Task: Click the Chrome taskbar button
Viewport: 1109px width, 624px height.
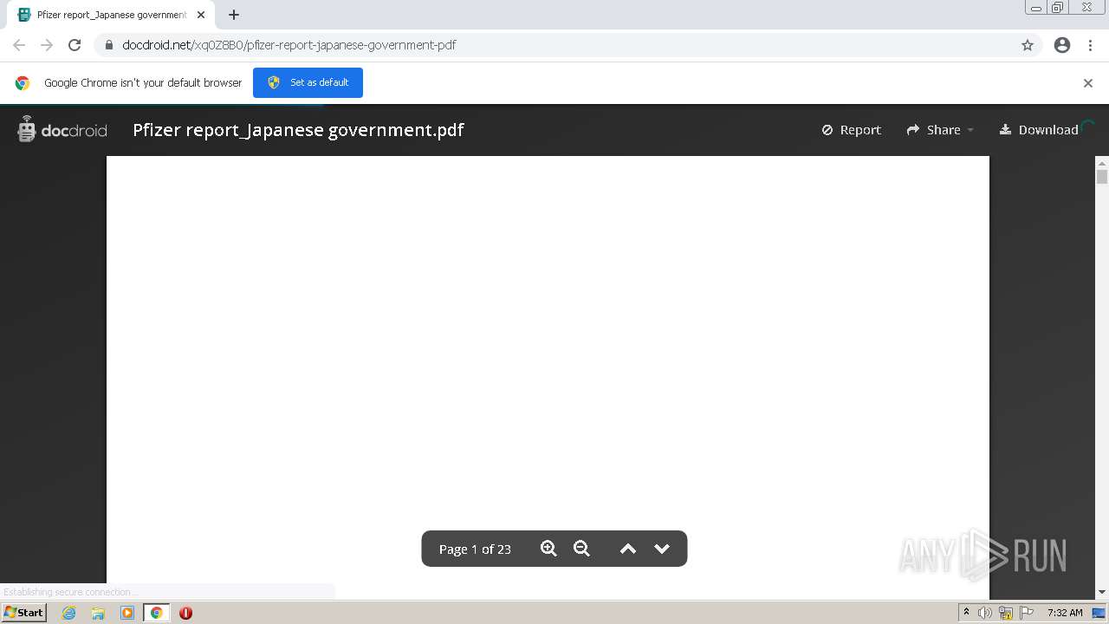Action: tap(157, 613)
